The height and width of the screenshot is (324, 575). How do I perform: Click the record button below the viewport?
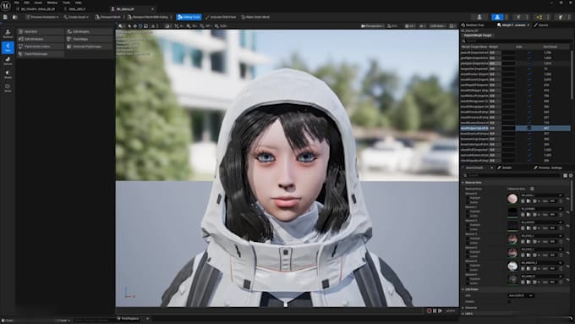[x=429, y=310]
